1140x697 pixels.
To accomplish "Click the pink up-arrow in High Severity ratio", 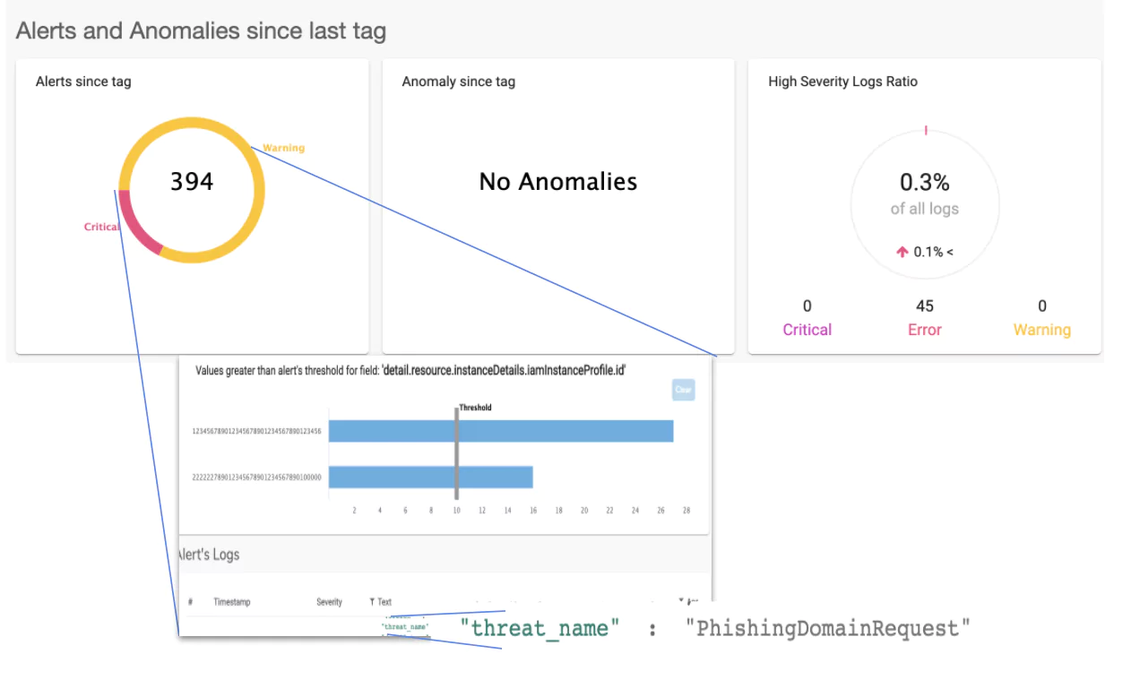I will pyautogui.click(x=902, y=253).
